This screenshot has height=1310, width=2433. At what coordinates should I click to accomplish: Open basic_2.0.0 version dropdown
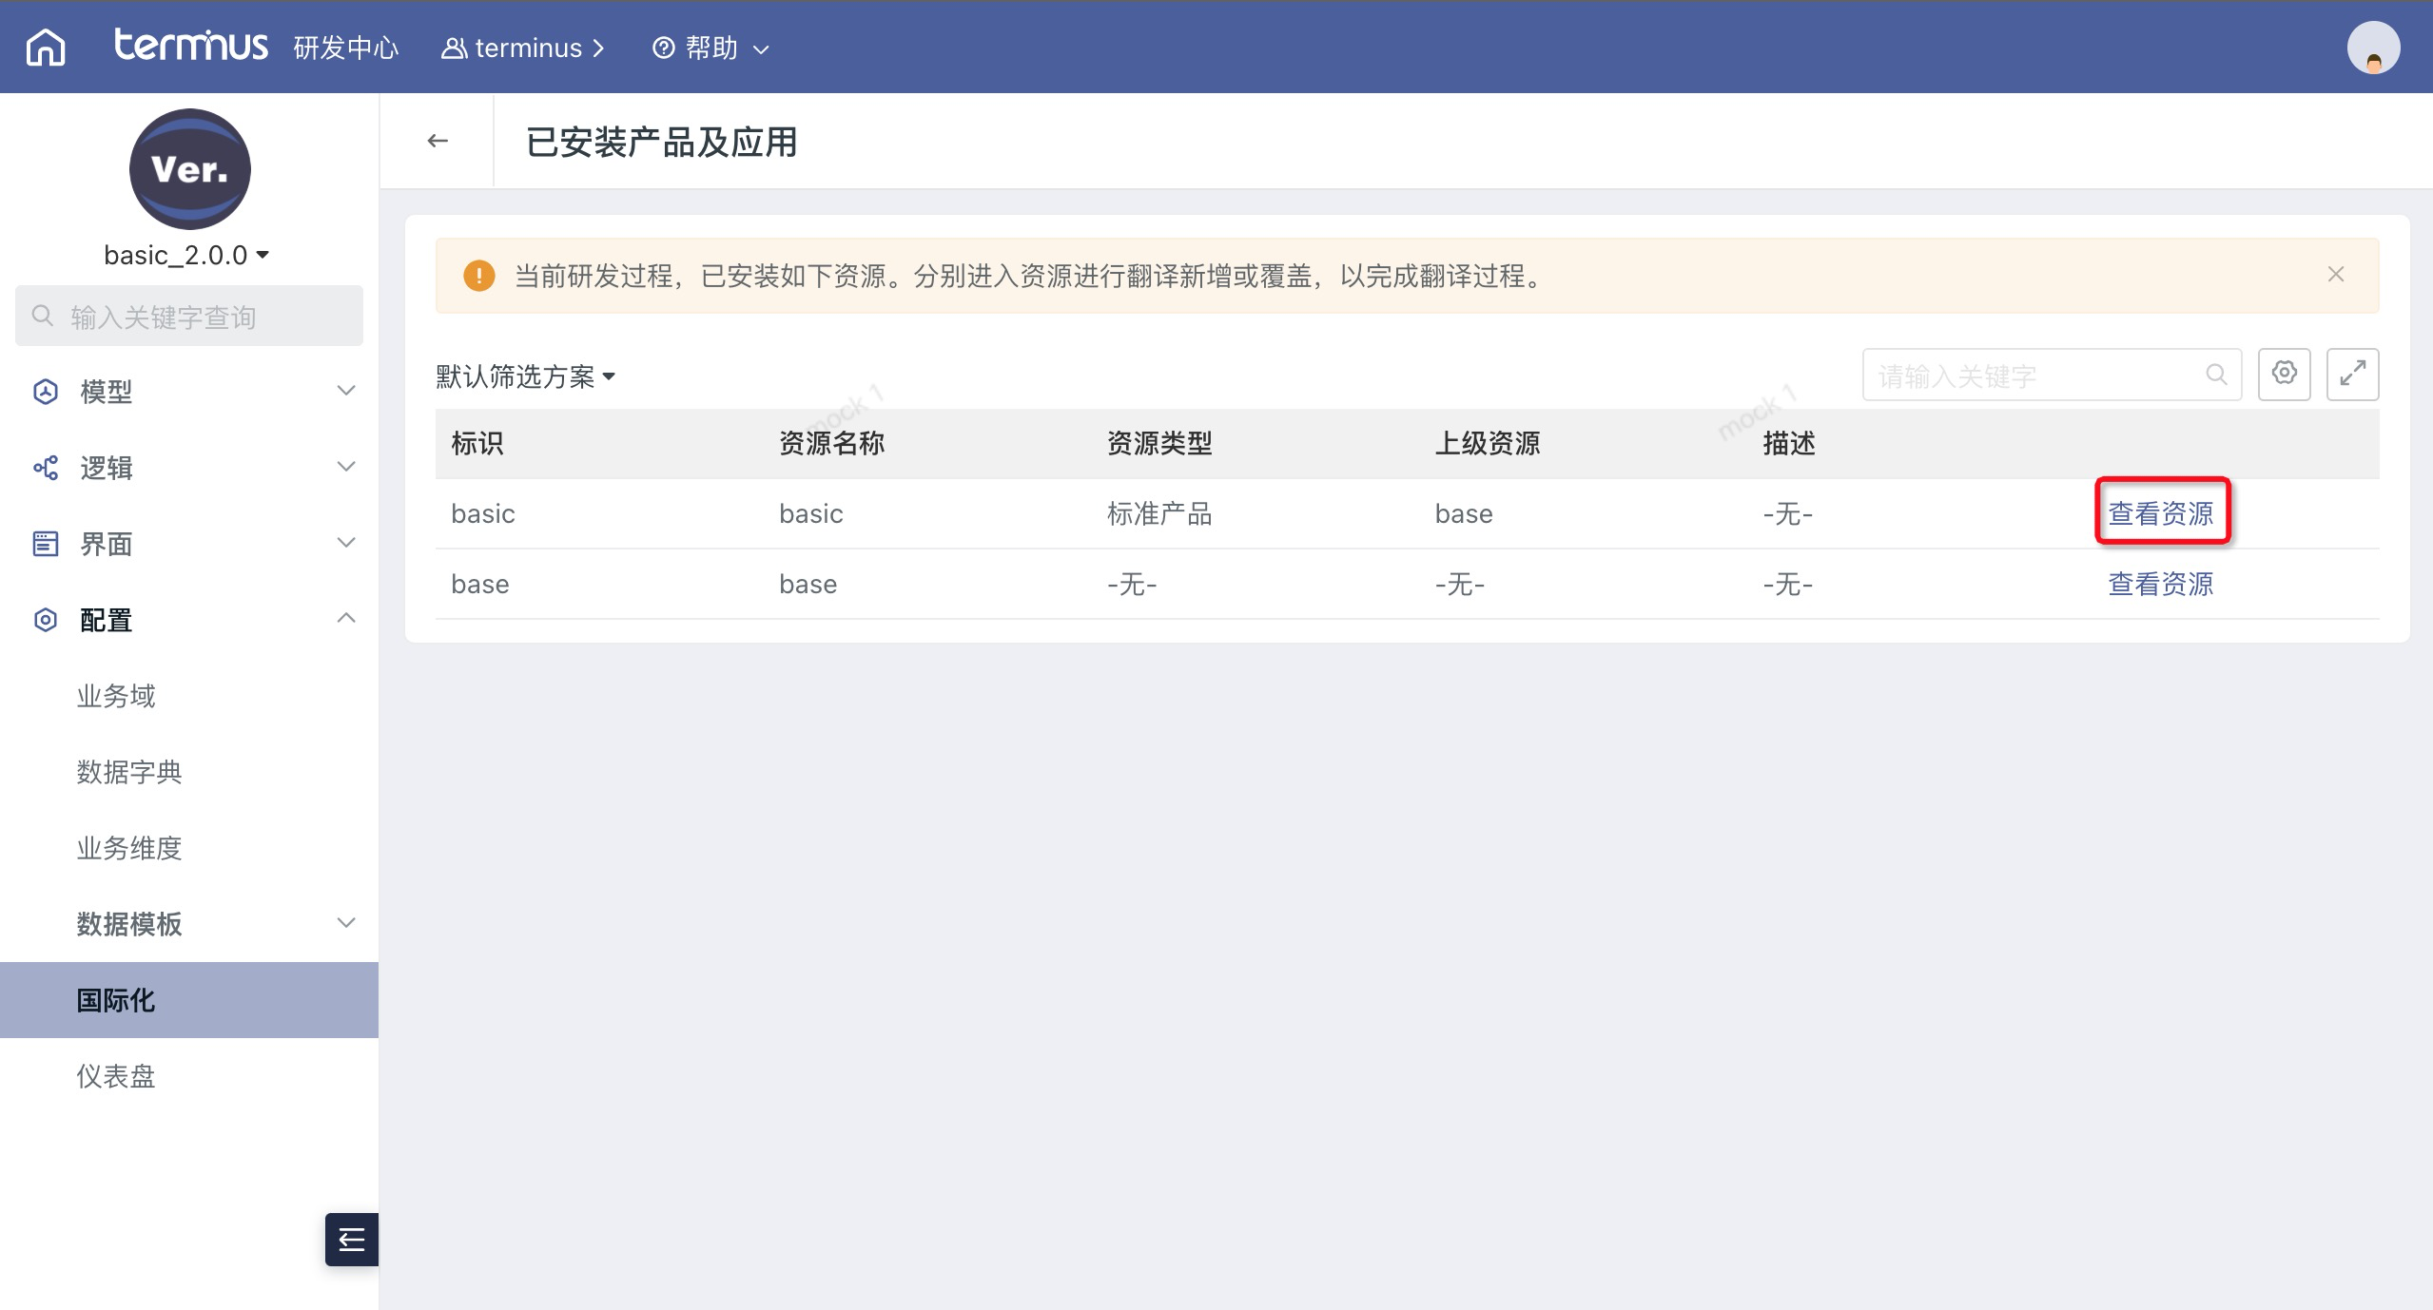186,255
